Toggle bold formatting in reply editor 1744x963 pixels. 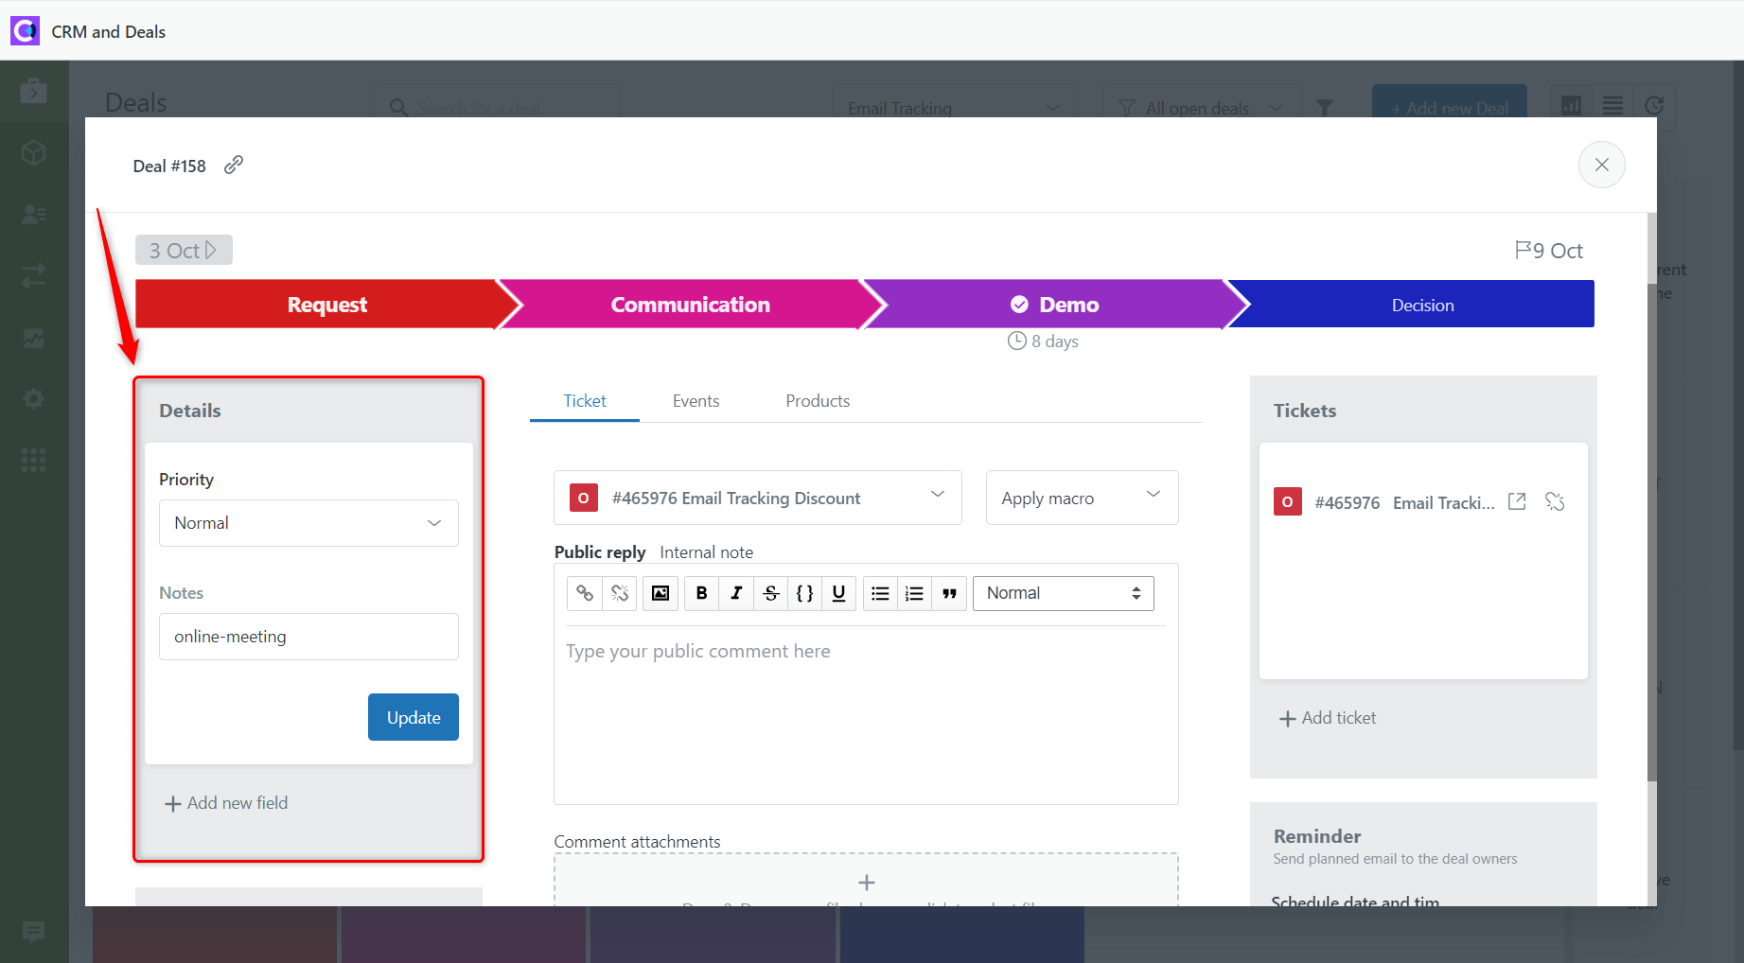click(701, 593)
